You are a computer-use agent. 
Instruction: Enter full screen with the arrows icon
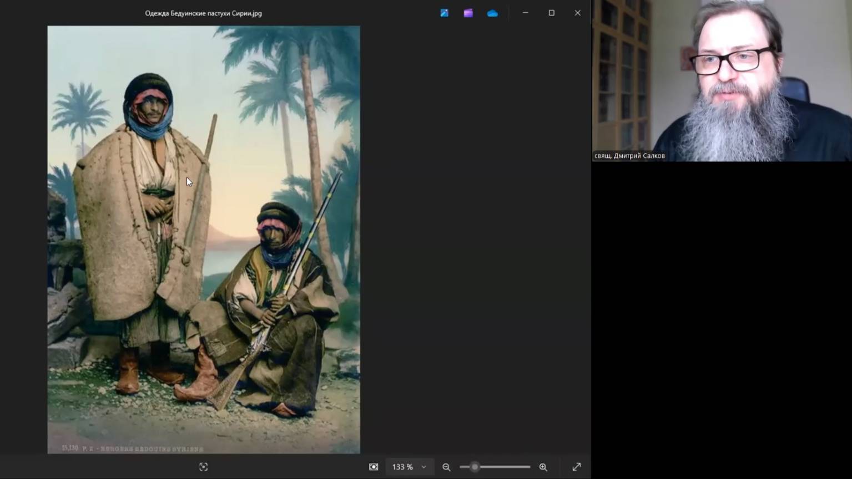[x=577, y=467]
